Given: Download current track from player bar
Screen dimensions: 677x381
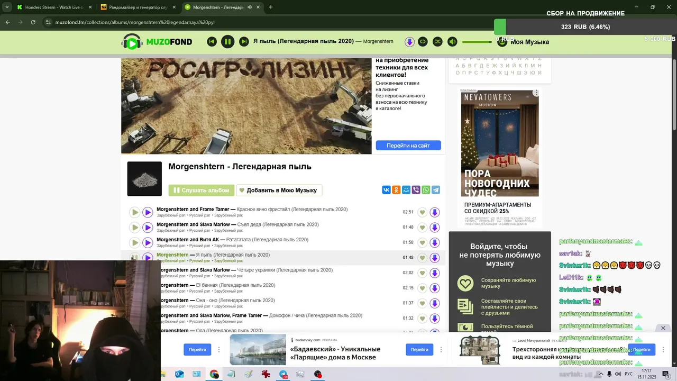Looking at the screenshot, I should tap(409, 41).
